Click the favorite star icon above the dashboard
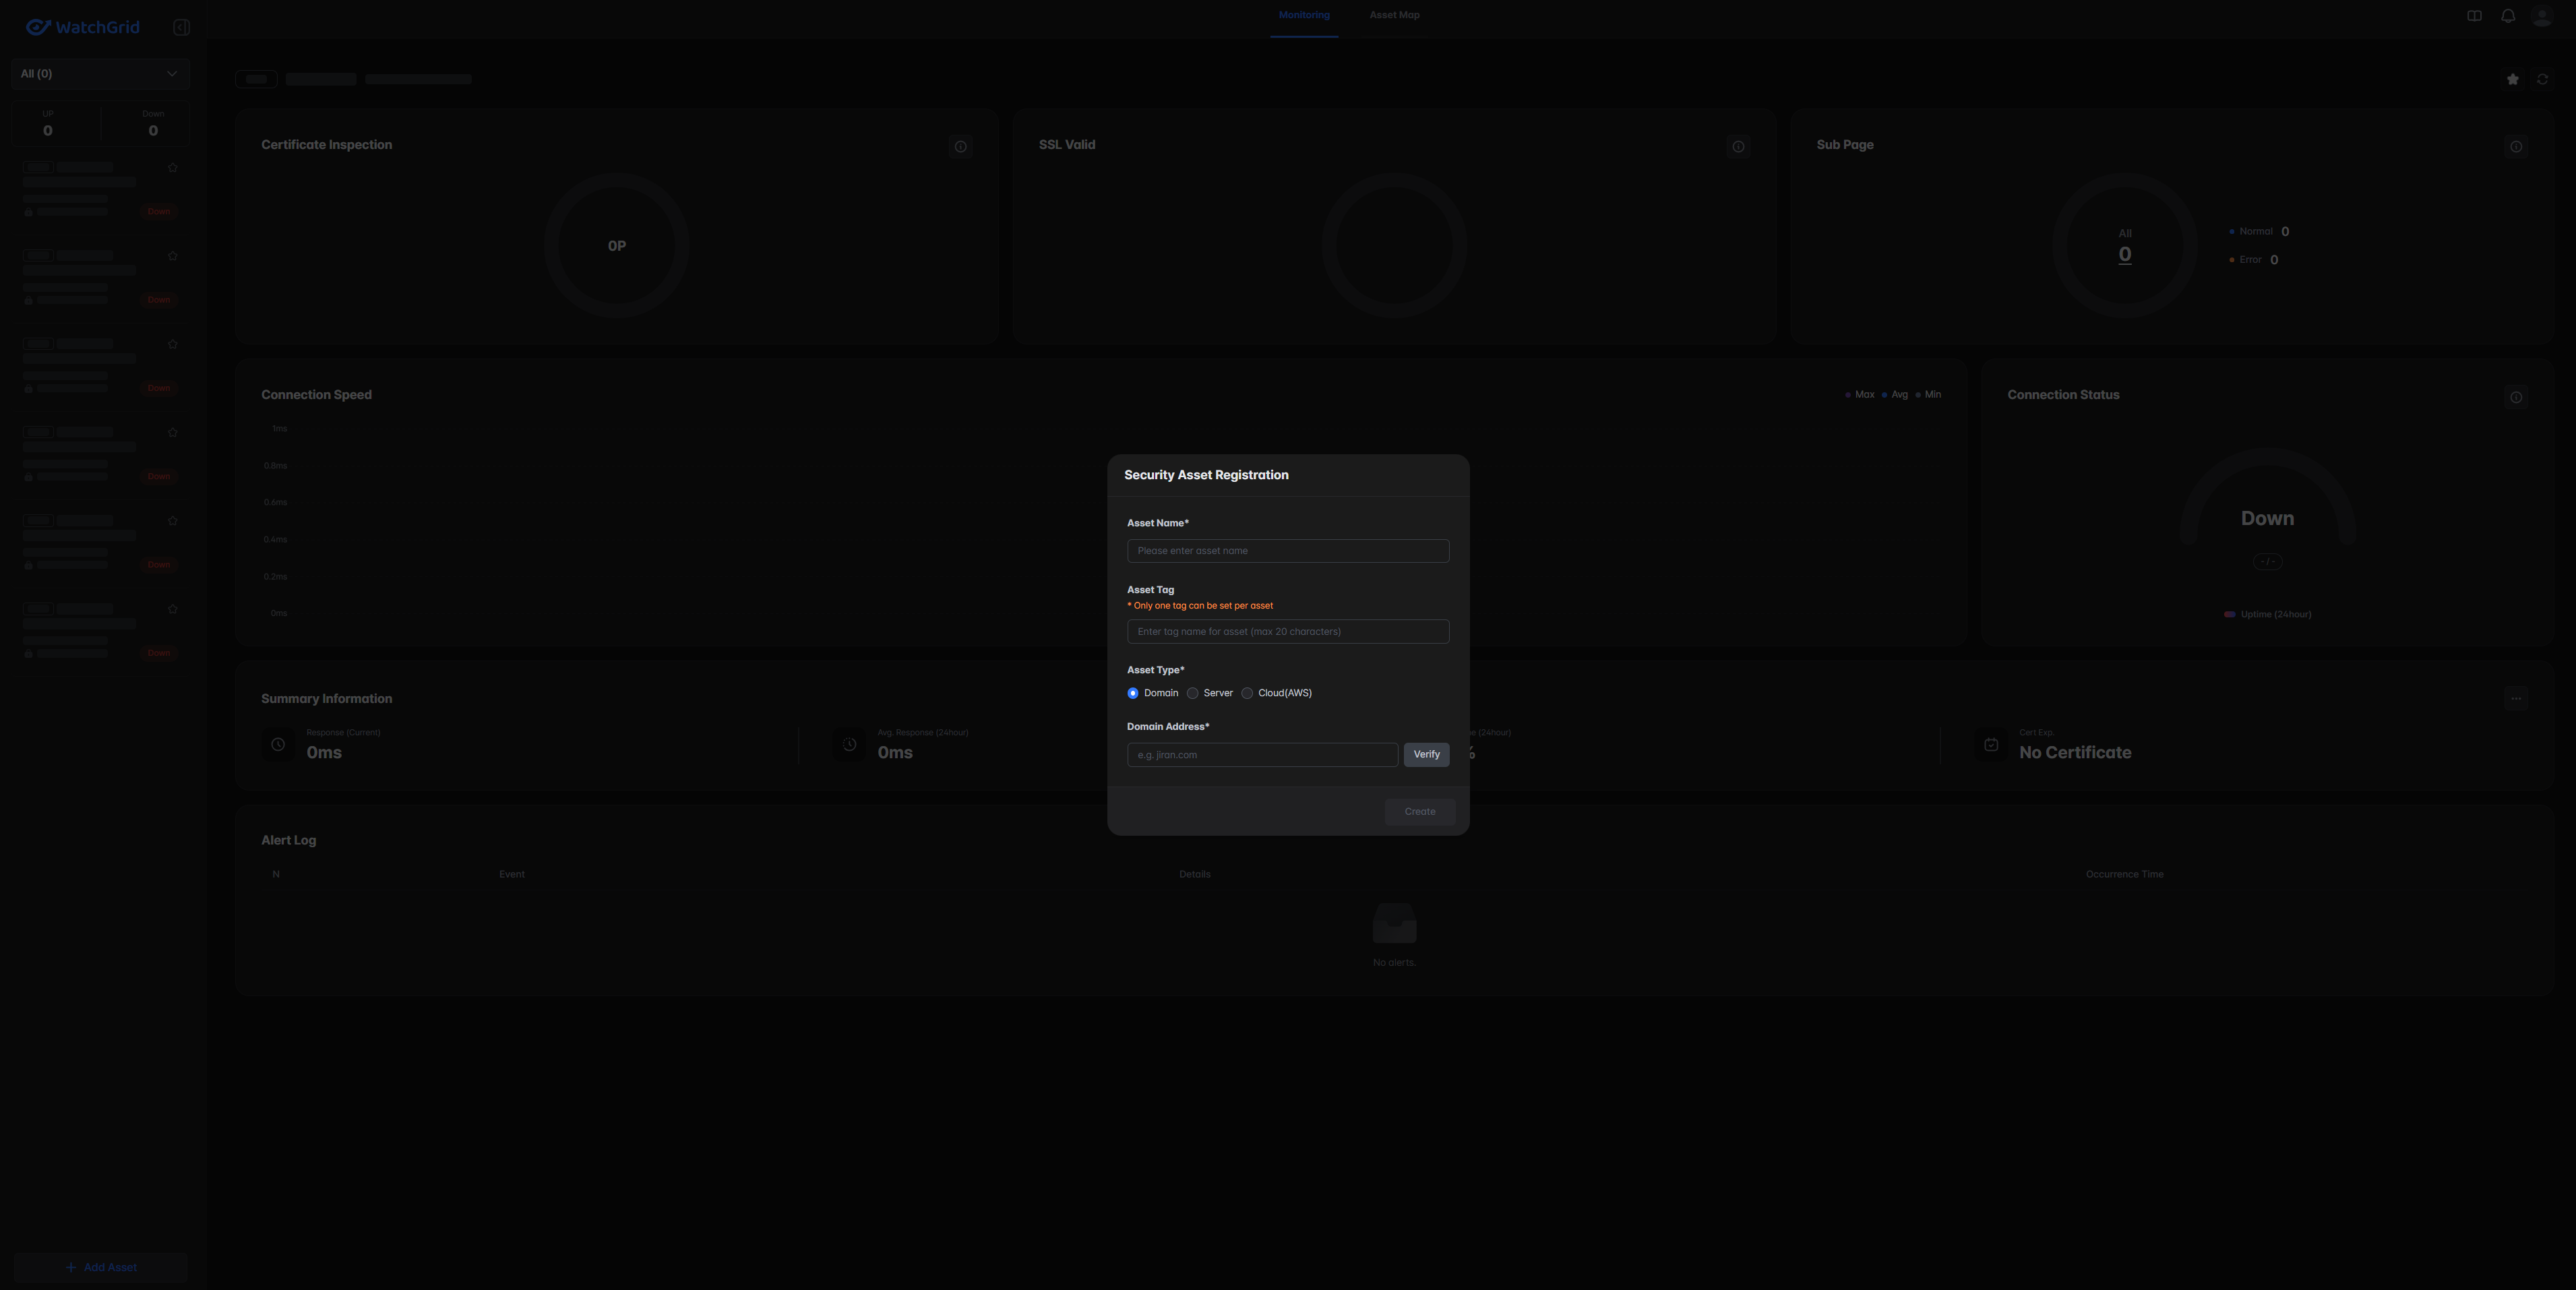 pyautogui.click(x=2512, y=79)
